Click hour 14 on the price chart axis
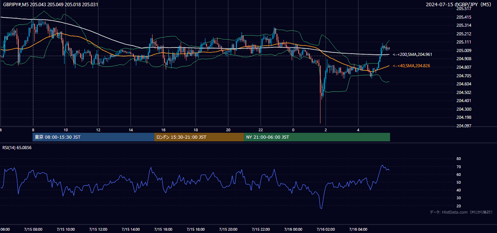497x233 pixels. [131, 130]
